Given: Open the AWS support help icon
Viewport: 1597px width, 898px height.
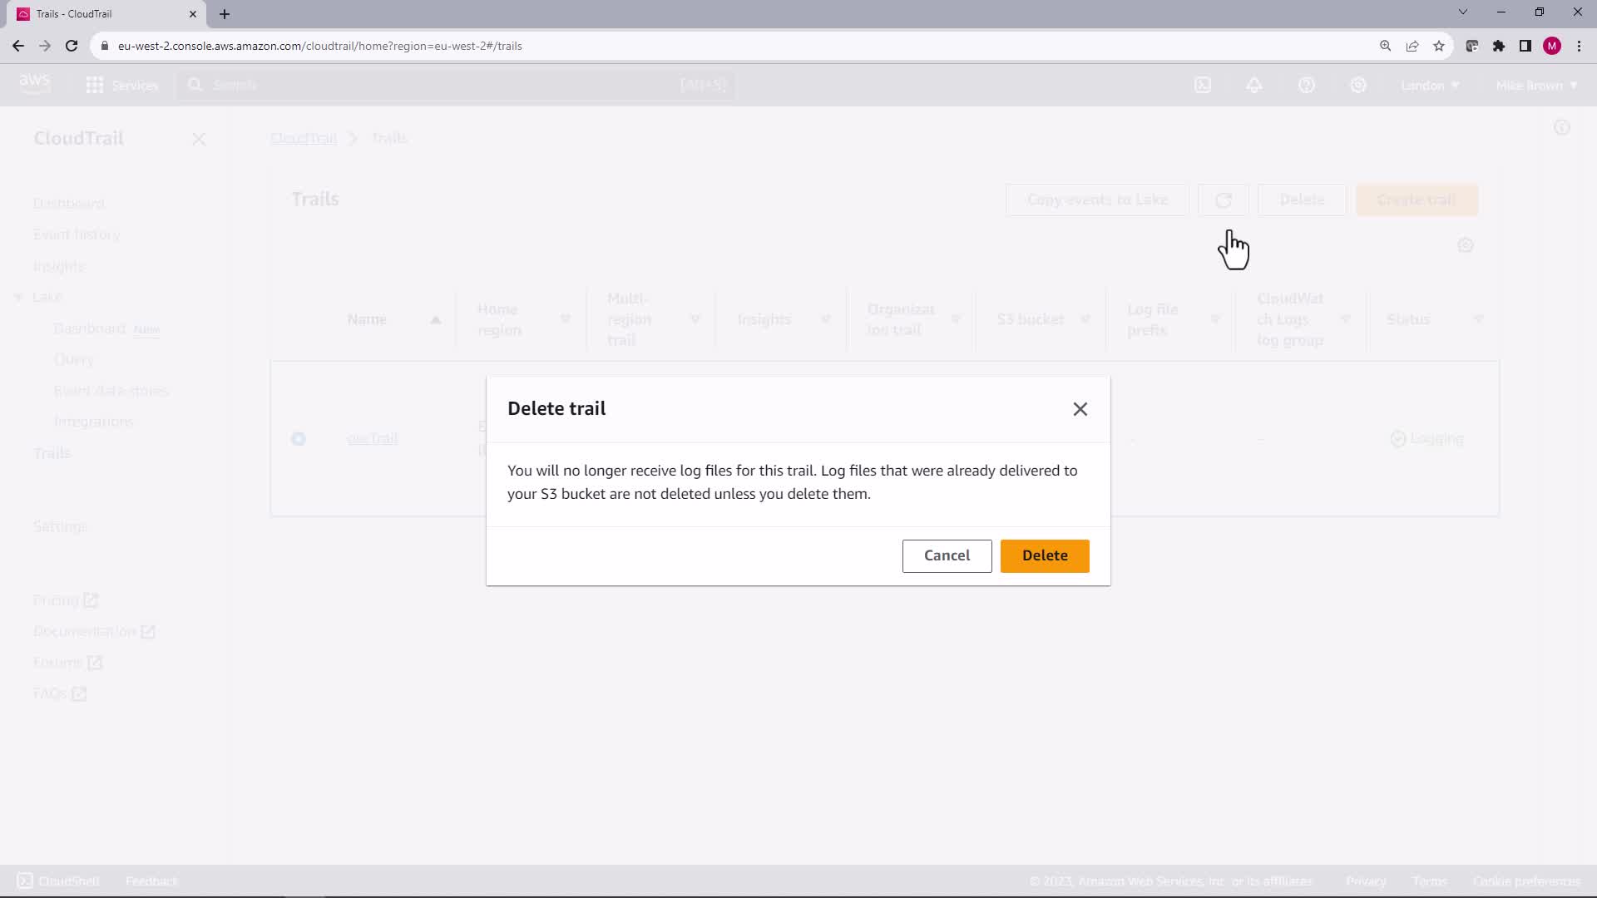Looking at the screenshot, I should click(1306, 85).
